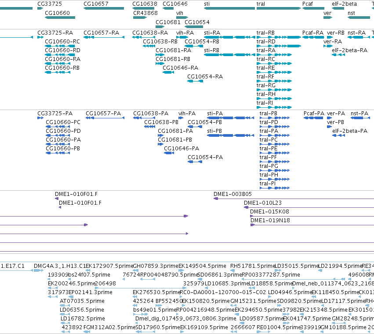The image size is (374, 334).
Task: Select protein nst-PA label
Action: point(359,113)
